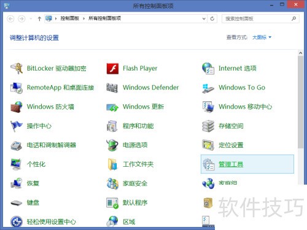Open the 定位设置 icon
Screen dimensions: 307x230
click(x=208, y=145)
